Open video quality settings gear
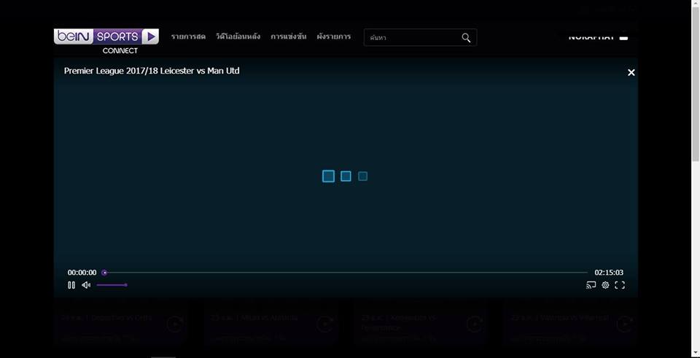 pyautogui.click(x=605, y=285)
